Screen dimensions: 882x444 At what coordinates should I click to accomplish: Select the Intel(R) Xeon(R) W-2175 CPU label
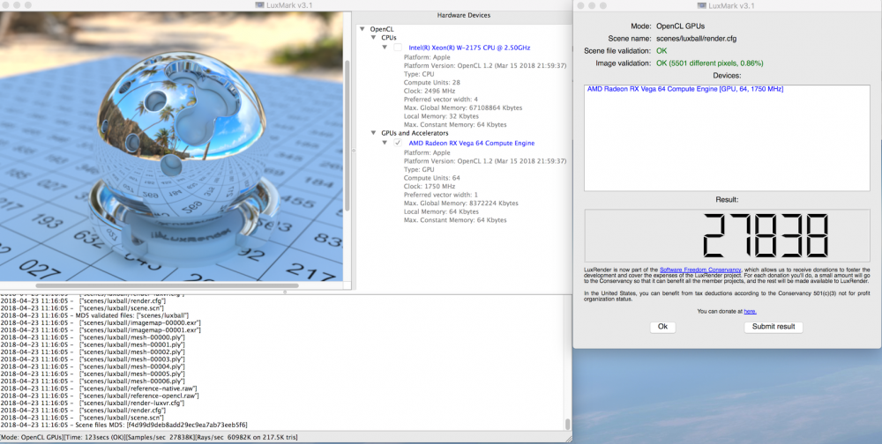click(x=469, y=48)
